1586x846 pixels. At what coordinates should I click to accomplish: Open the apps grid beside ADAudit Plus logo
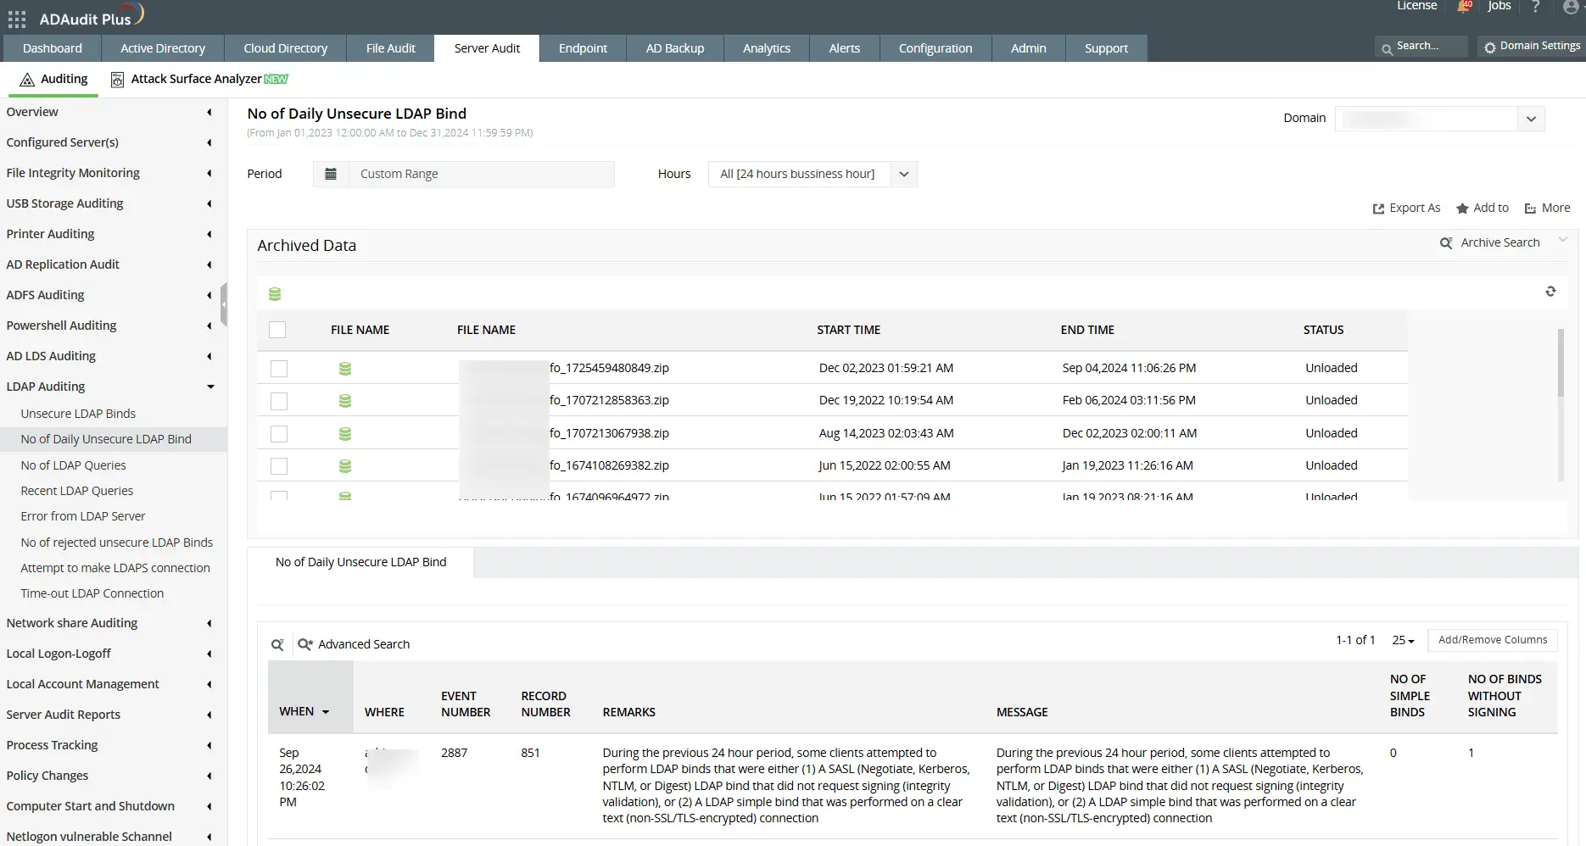16,18
